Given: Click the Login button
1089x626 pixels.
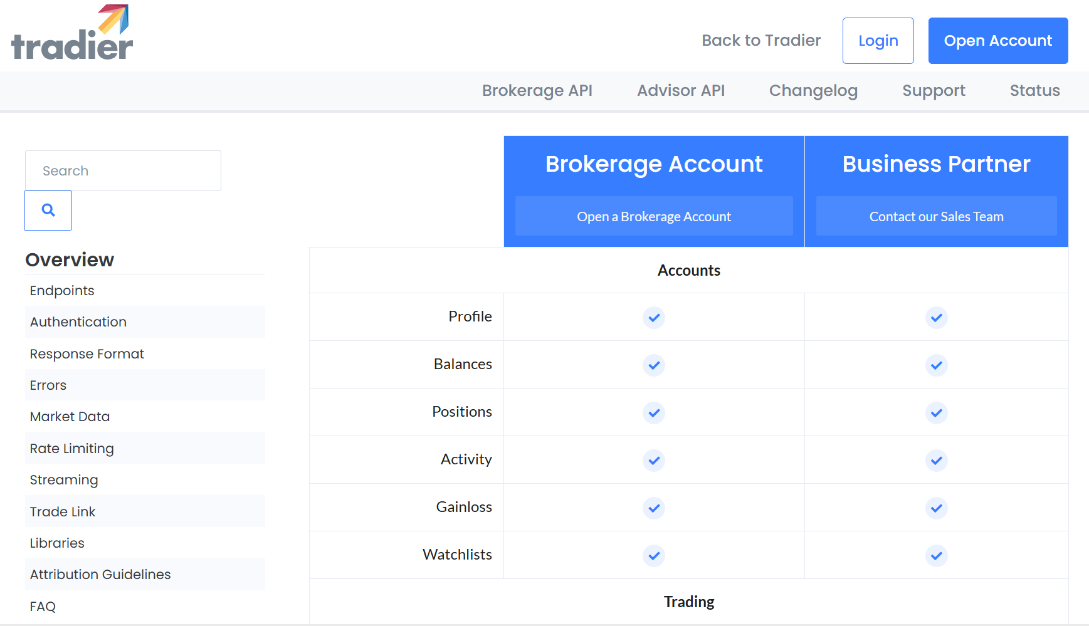Looking at the screenshot, I should pos(878,41).
